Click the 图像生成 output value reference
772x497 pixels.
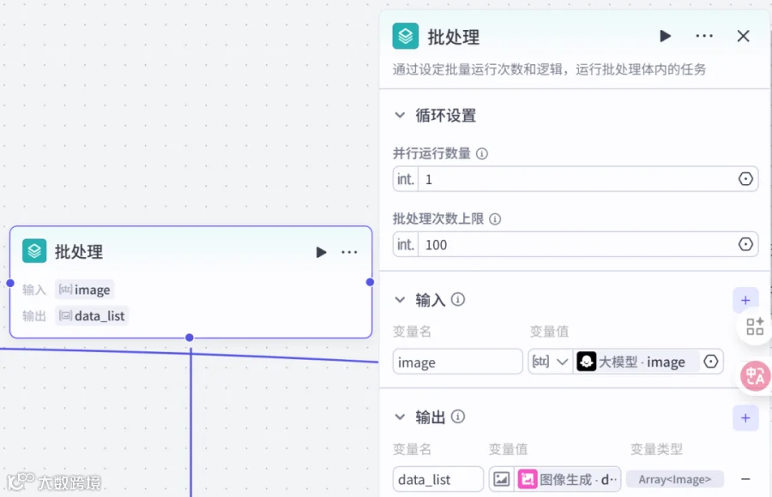point(567,479)
